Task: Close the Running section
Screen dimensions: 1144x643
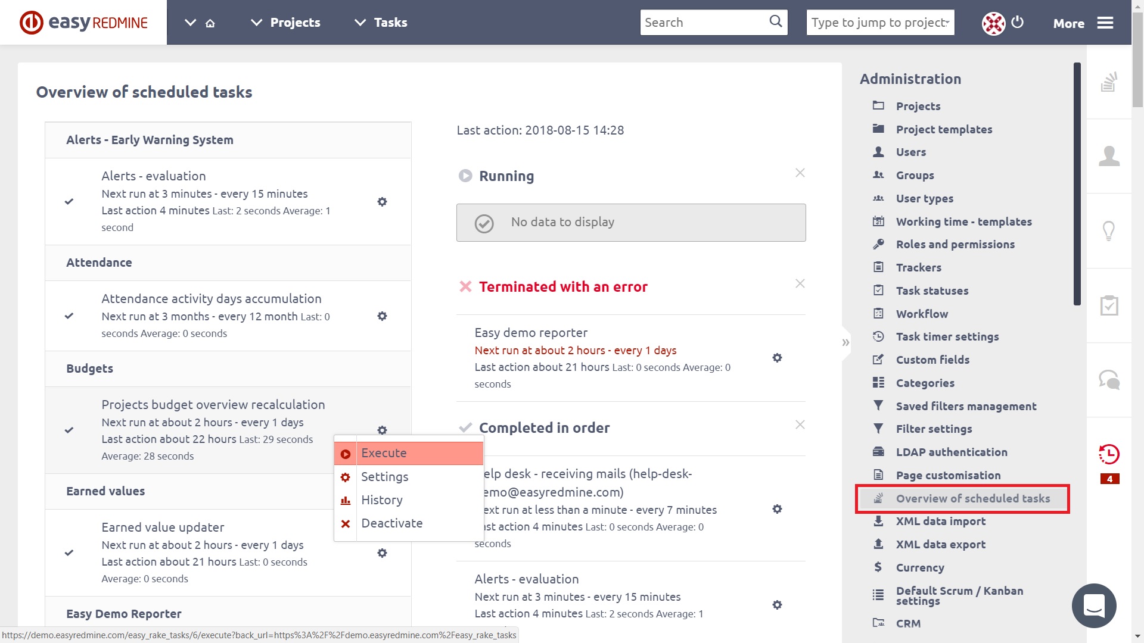Action: click(x=800, y=173)
